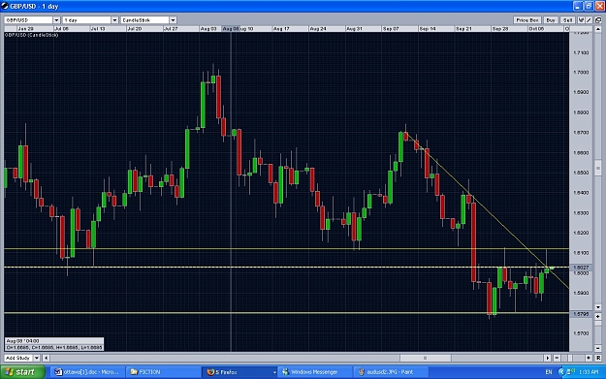
Task: Select the trend line drawing tool
Action: [x=589, y=20]
